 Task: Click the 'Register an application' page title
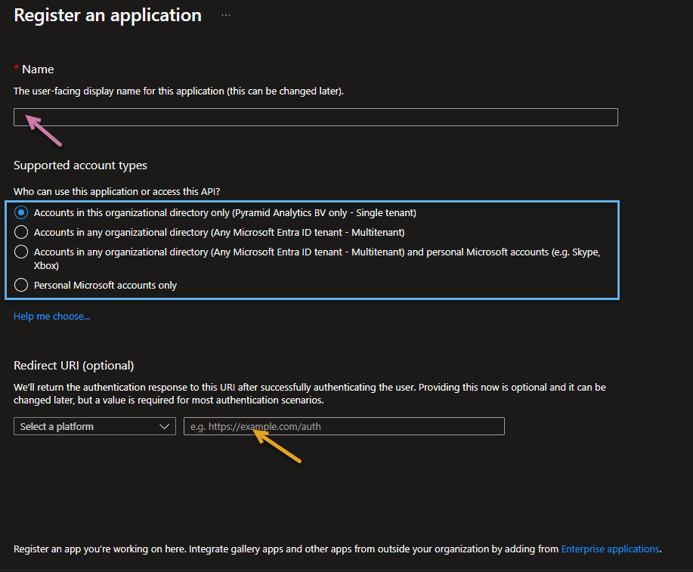107,15
